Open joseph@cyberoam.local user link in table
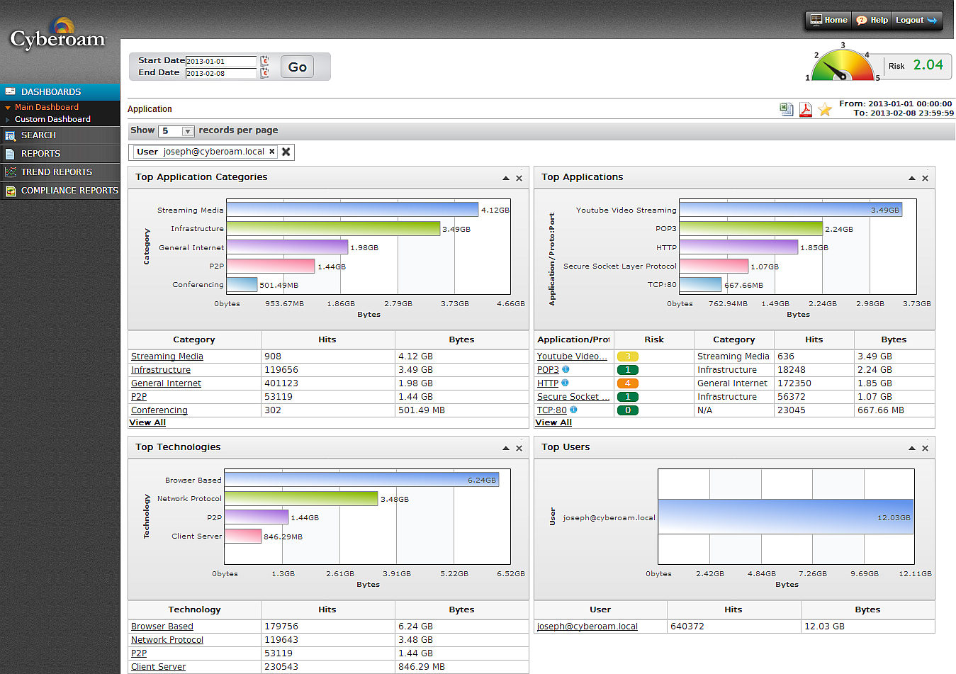 coord(587,627)
